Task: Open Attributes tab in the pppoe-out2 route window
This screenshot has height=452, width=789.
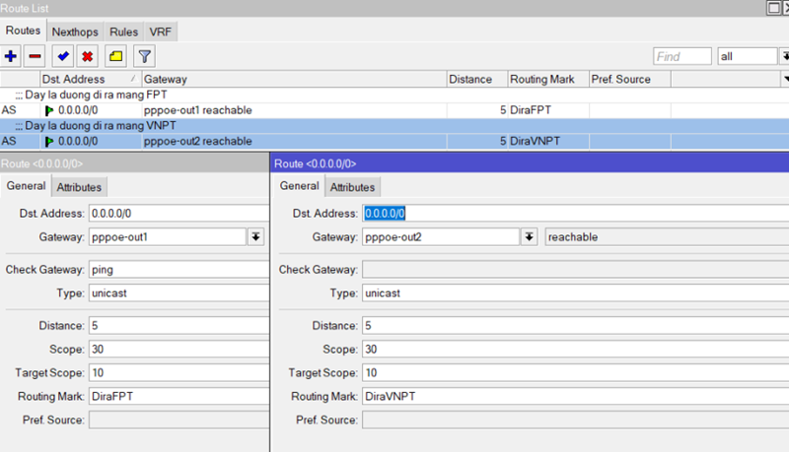Action: coord(352,187)
